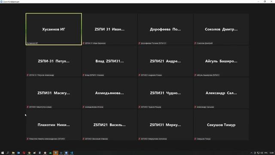Click muted mic icon on Влад ZSПИ31 tile
Viewport: 275px width, 155px height.
click(x=83, y=75)
